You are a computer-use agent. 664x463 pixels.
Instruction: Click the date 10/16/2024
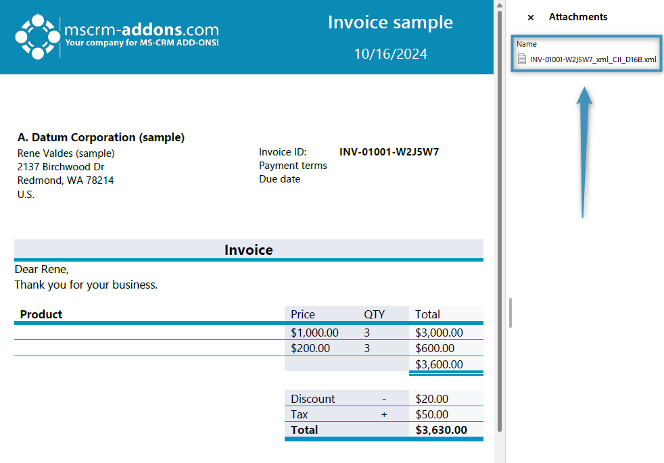tap(390, 54)
